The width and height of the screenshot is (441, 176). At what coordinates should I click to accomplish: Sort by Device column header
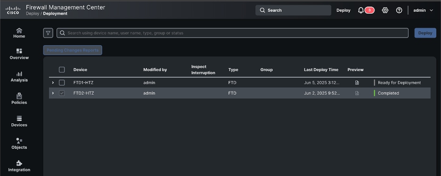click(80, 70)
